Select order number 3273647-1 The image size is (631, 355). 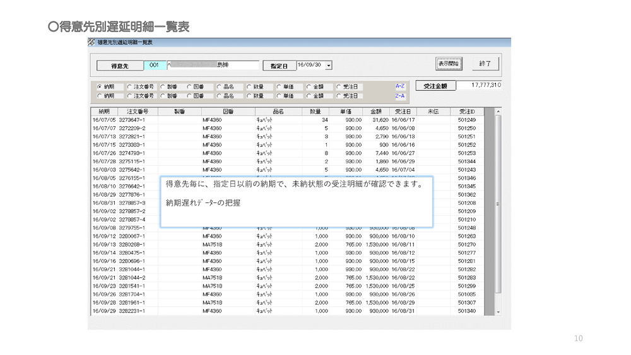coord(132,120)
